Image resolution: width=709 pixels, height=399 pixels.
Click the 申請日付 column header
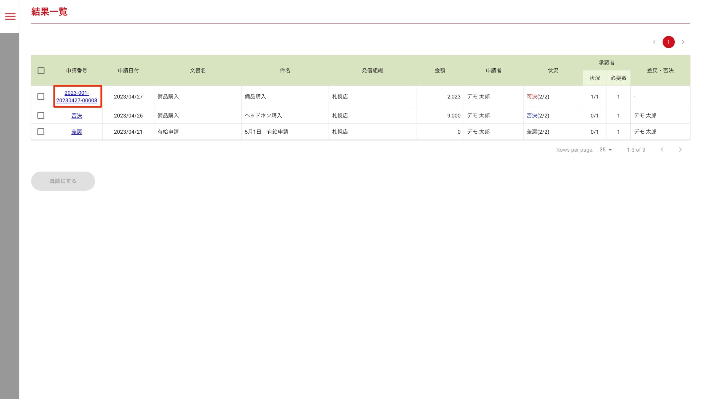(128, 71)
